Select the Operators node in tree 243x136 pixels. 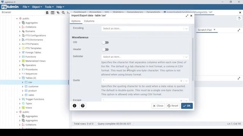pyautogui.click(x=31, y=65)
